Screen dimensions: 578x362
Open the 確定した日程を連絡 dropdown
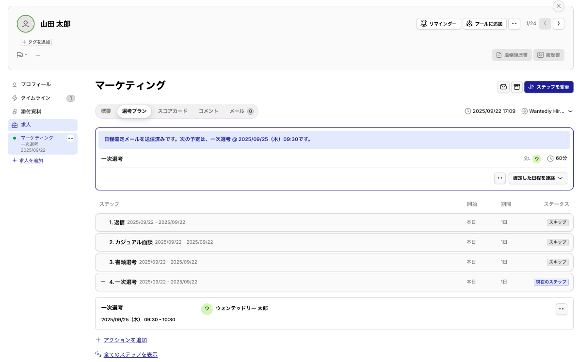(537, 178)
